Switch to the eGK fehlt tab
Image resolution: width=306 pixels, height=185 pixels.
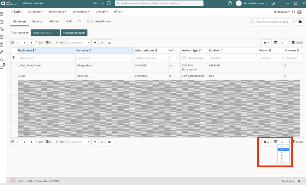point(54,21)
